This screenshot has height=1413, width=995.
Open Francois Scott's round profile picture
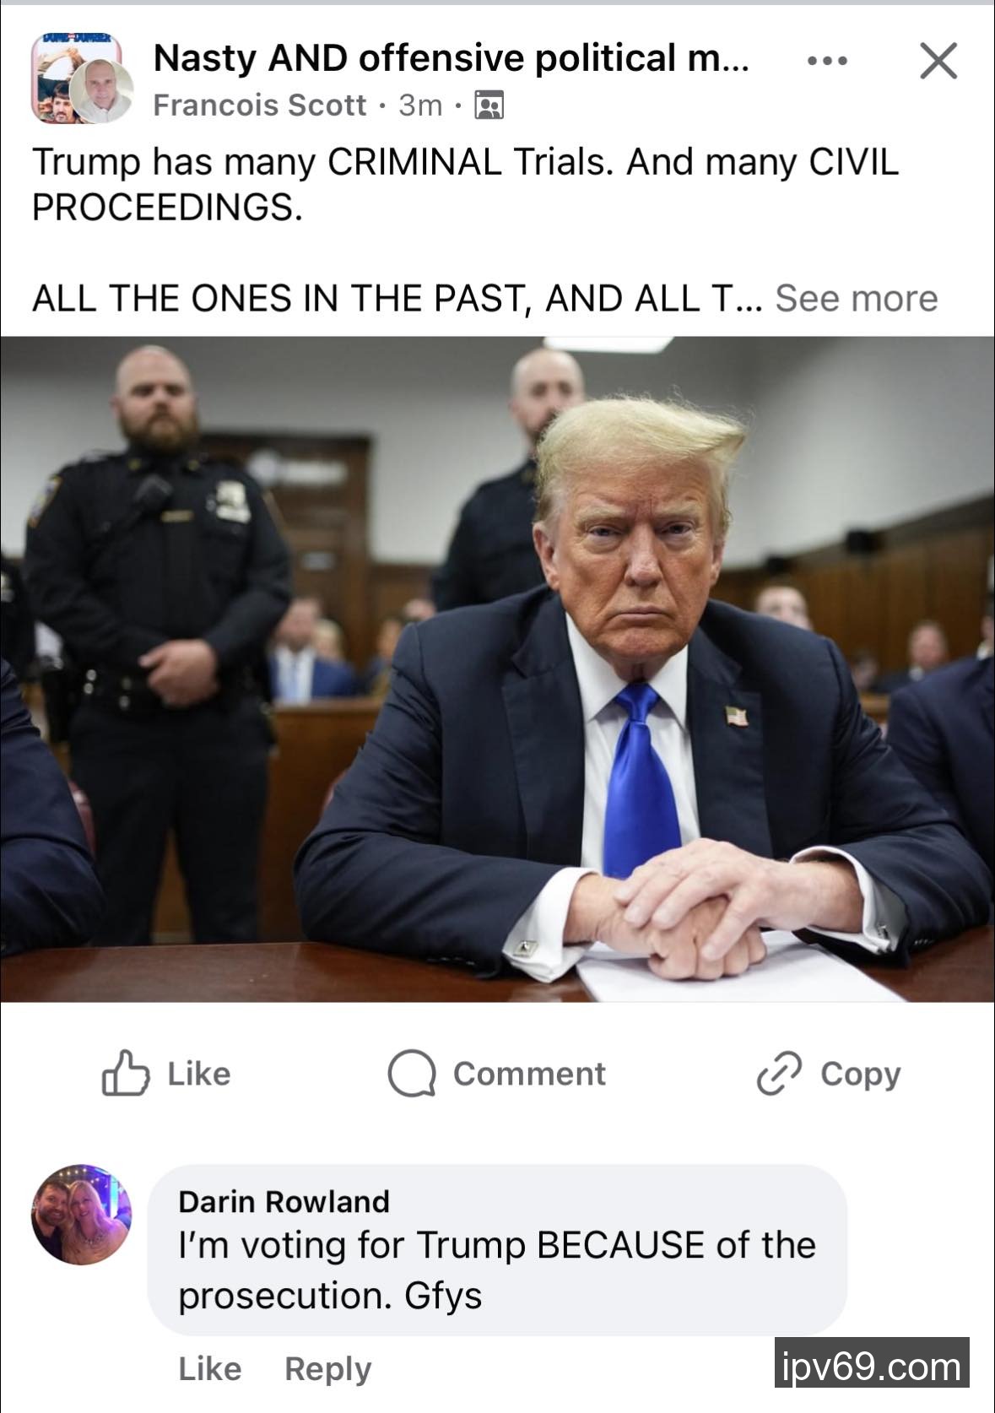pos(101,93)
